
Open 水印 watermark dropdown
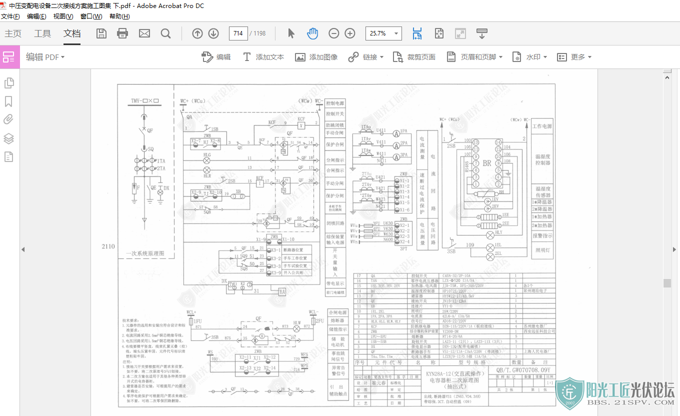click(530, 57)
